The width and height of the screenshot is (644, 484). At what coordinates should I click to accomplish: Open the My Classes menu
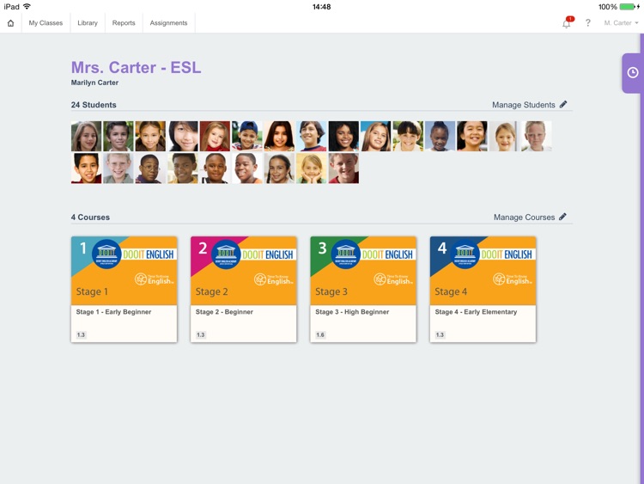tap(46, 23)
